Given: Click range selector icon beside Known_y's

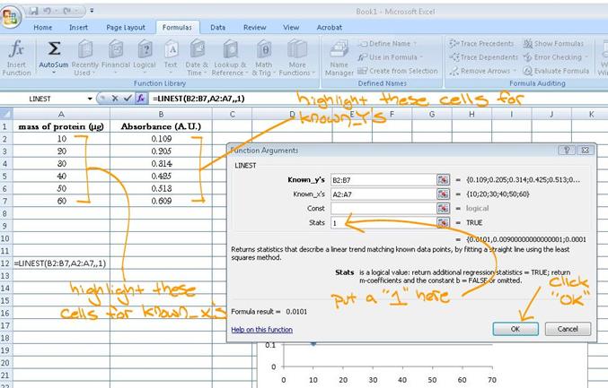Looking at the screenshot, I should pos(443,180).
